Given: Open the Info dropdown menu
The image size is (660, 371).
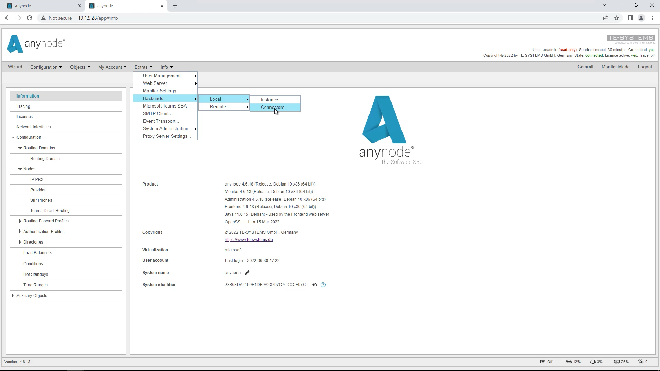Looking at the screenshot, I should [166, 67].
